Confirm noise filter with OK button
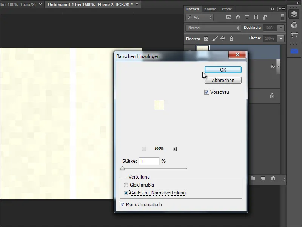 point(223,70)
